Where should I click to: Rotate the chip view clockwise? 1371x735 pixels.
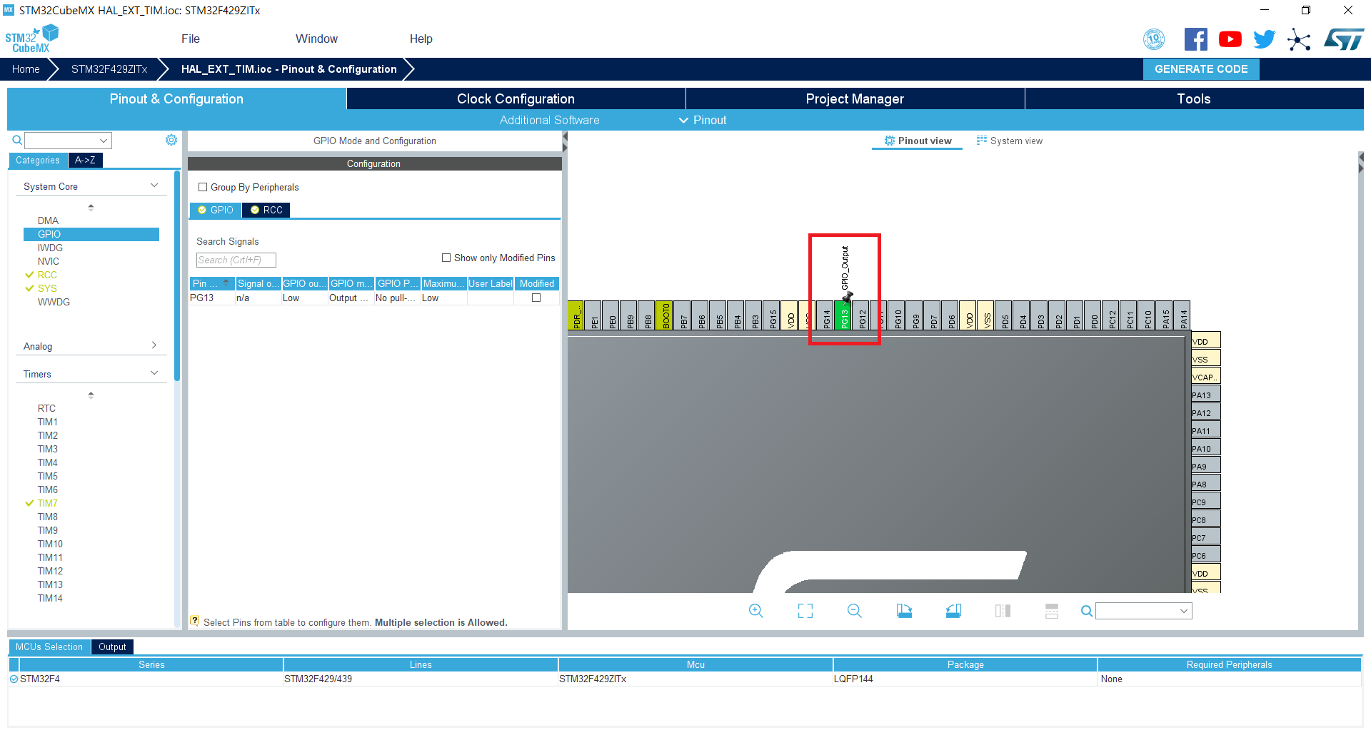coord(904,611)
